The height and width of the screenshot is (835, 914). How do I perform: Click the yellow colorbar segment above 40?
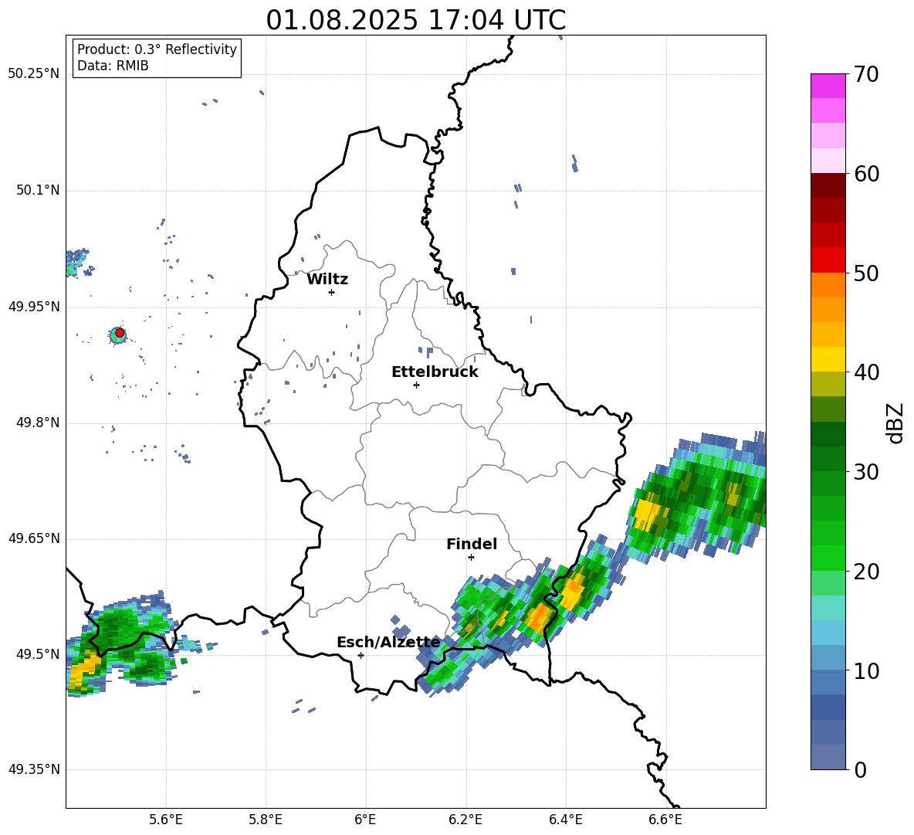tap(828, 359)
